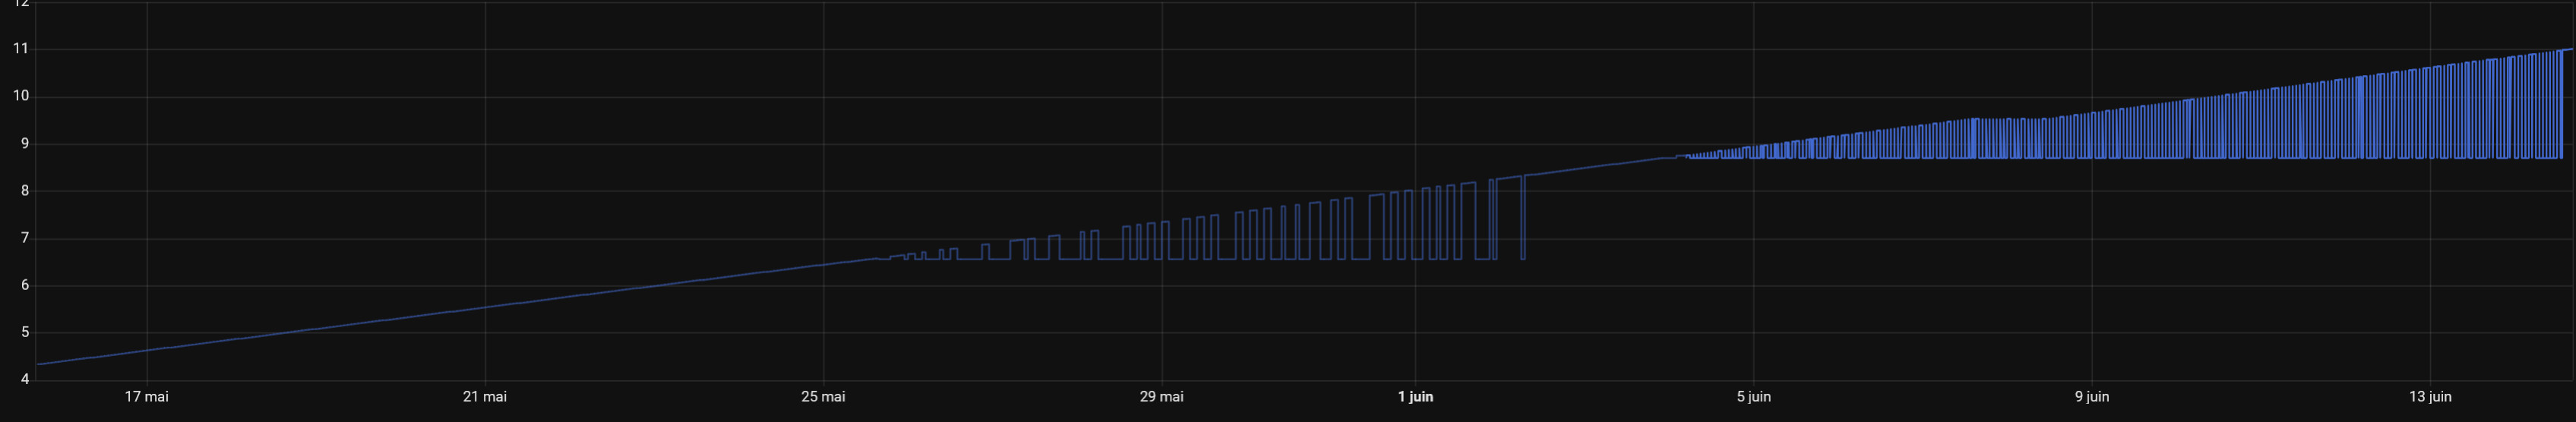The height and width of the screenshot is (422, 2576).
Task: Click the y-axis value '10'
Action: [x=21, y=96]
